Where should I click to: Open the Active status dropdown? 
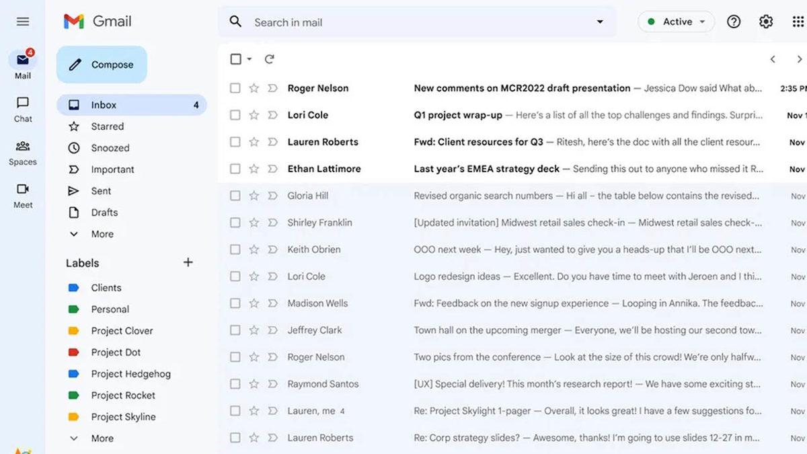[x=676, y=21]
